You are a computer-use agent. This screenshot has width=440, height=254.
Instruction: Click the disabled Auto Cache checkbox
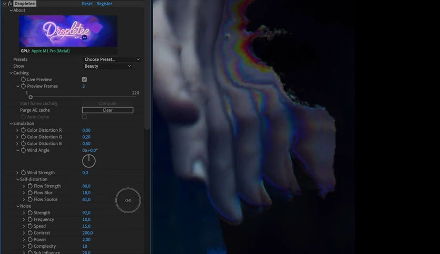point(84,117)
